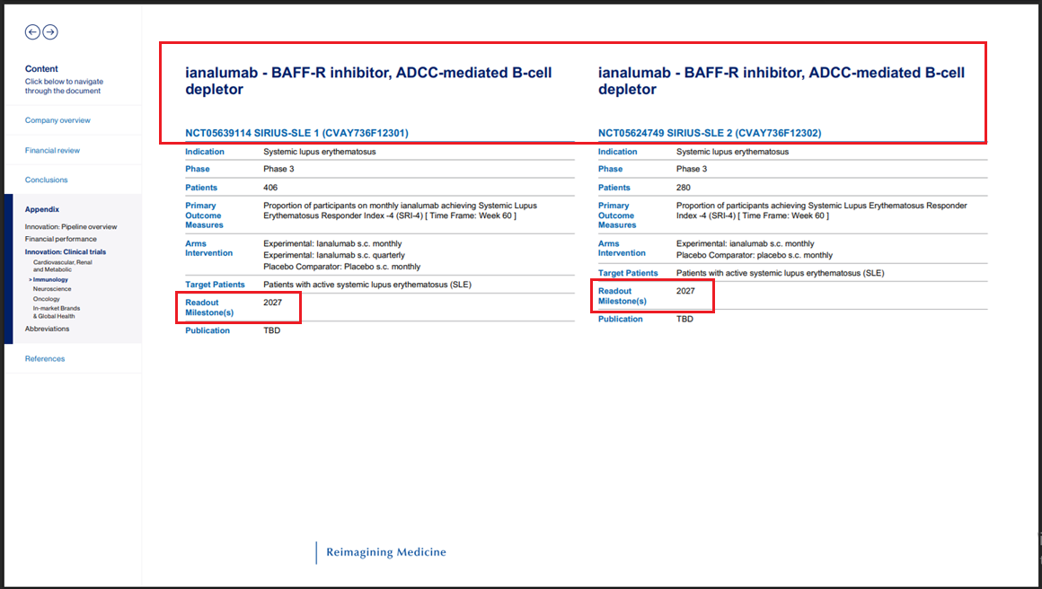The image size is (1042, 589).
Task: Click the left ianalumab BAFF-R inhibitor heading
Action: pyautogui.click(x=368, y=81)
